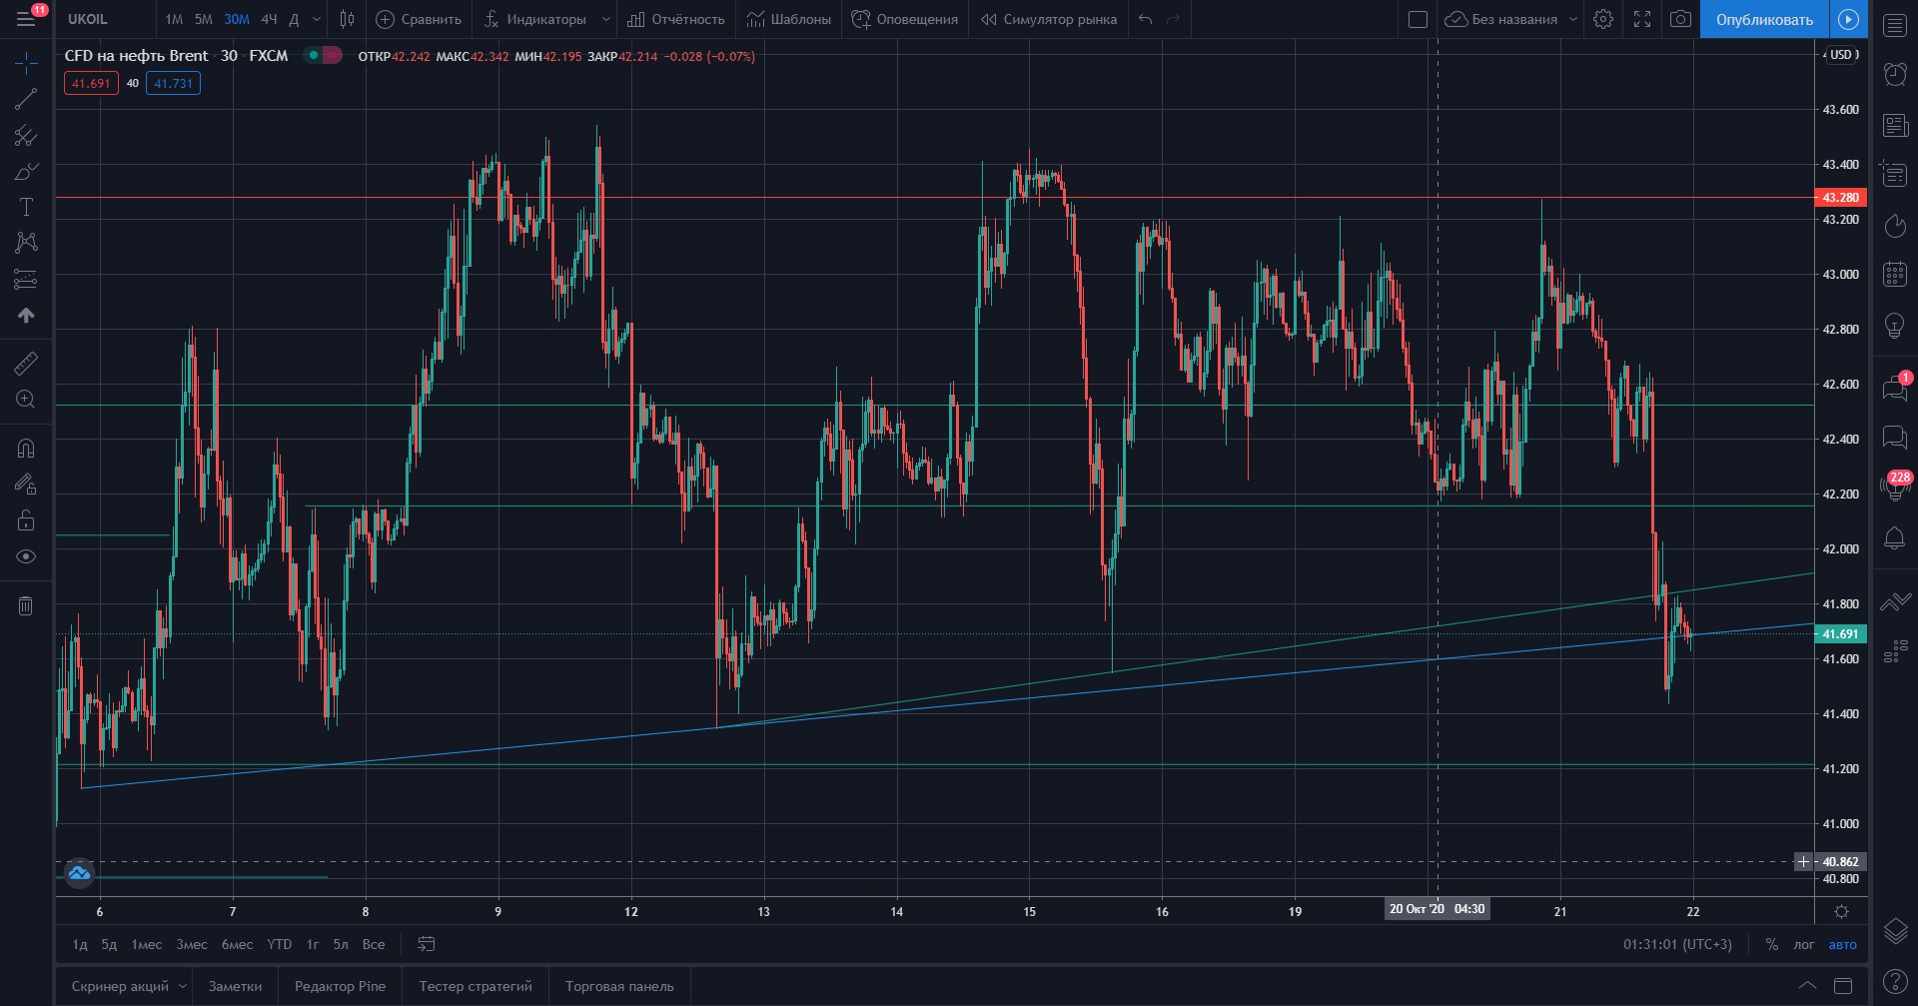Image resolution: width=1918 pixels, height=1006 pixels.
Task: Expand the layout name 'Без названия' dropdown
Action: coord(1573,19)
